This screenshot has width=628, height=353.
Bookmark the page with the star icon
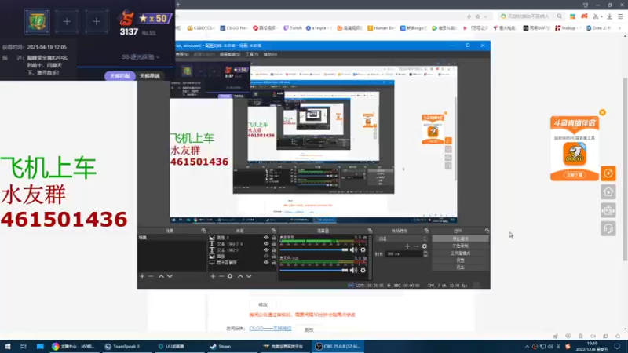coord(477,16)
